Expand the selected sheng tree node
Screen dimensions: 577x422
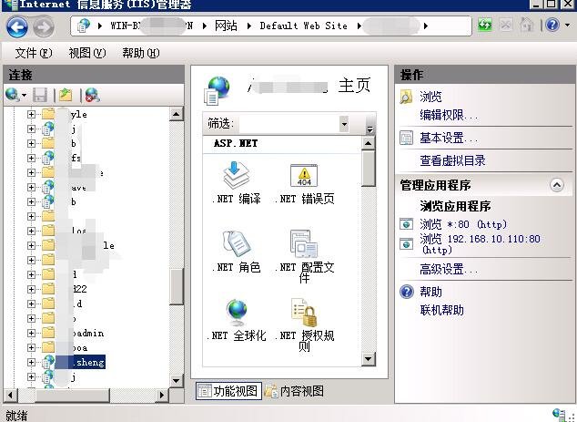31,362
